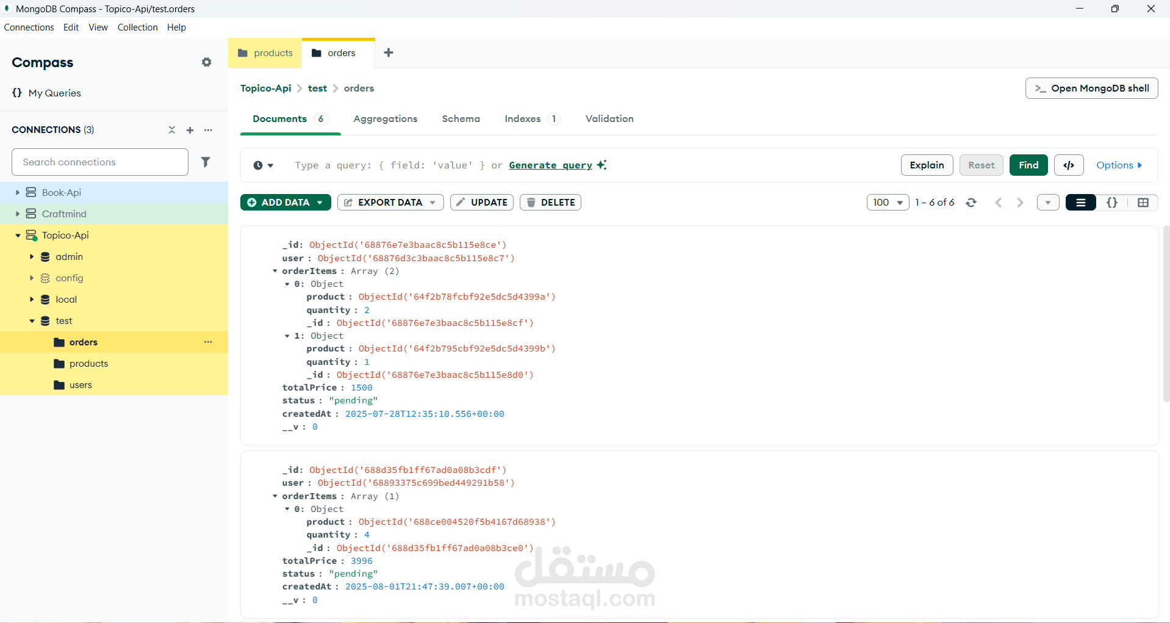This screenshot has width=1170, height=623.
Task: Focus the Search connections field
Action: click(x=100, y=162)
